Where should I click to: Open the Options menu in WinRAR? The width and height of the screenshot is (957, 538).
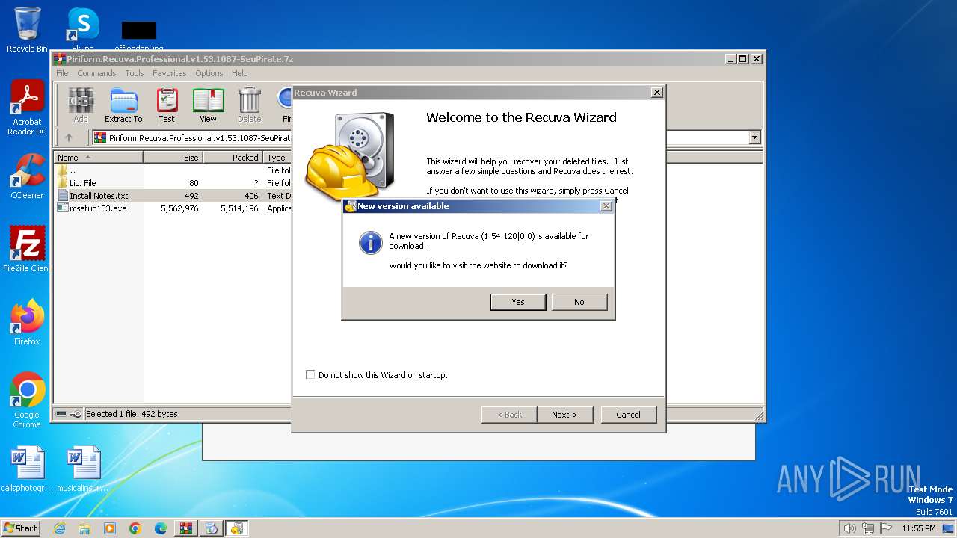209,73
